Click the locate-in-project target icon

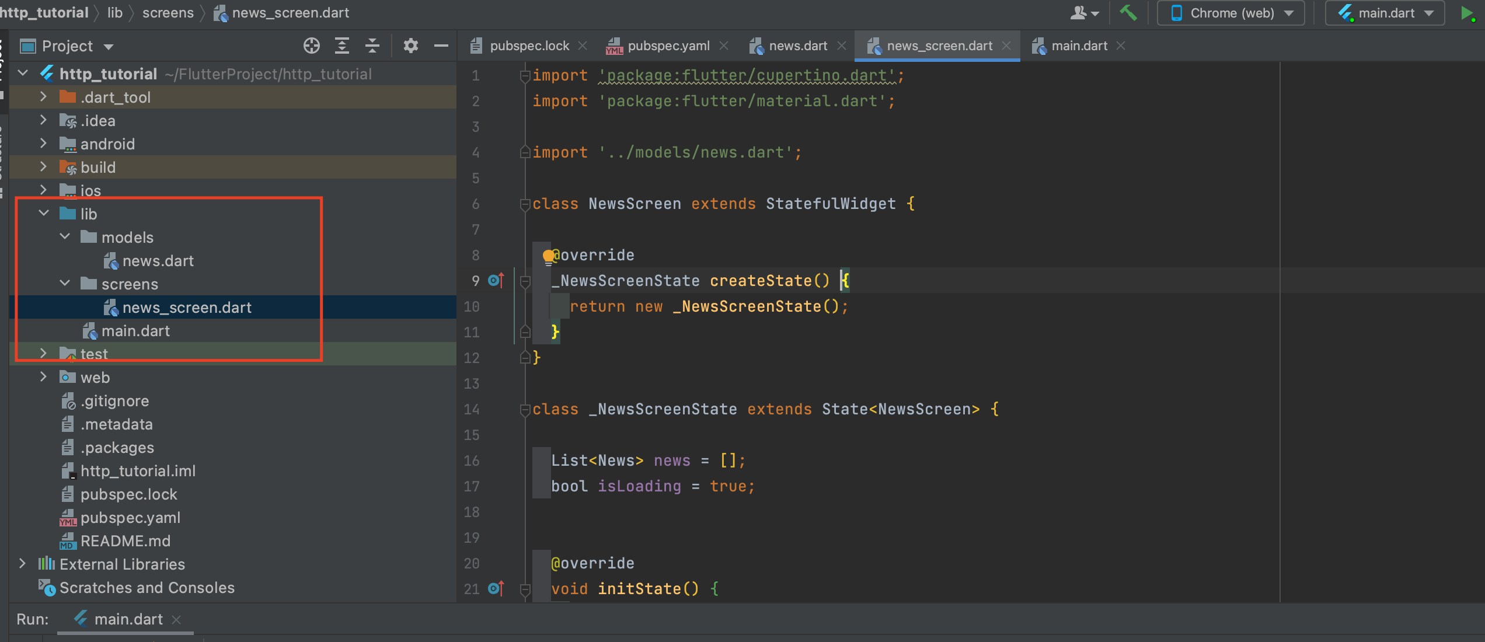312,46
